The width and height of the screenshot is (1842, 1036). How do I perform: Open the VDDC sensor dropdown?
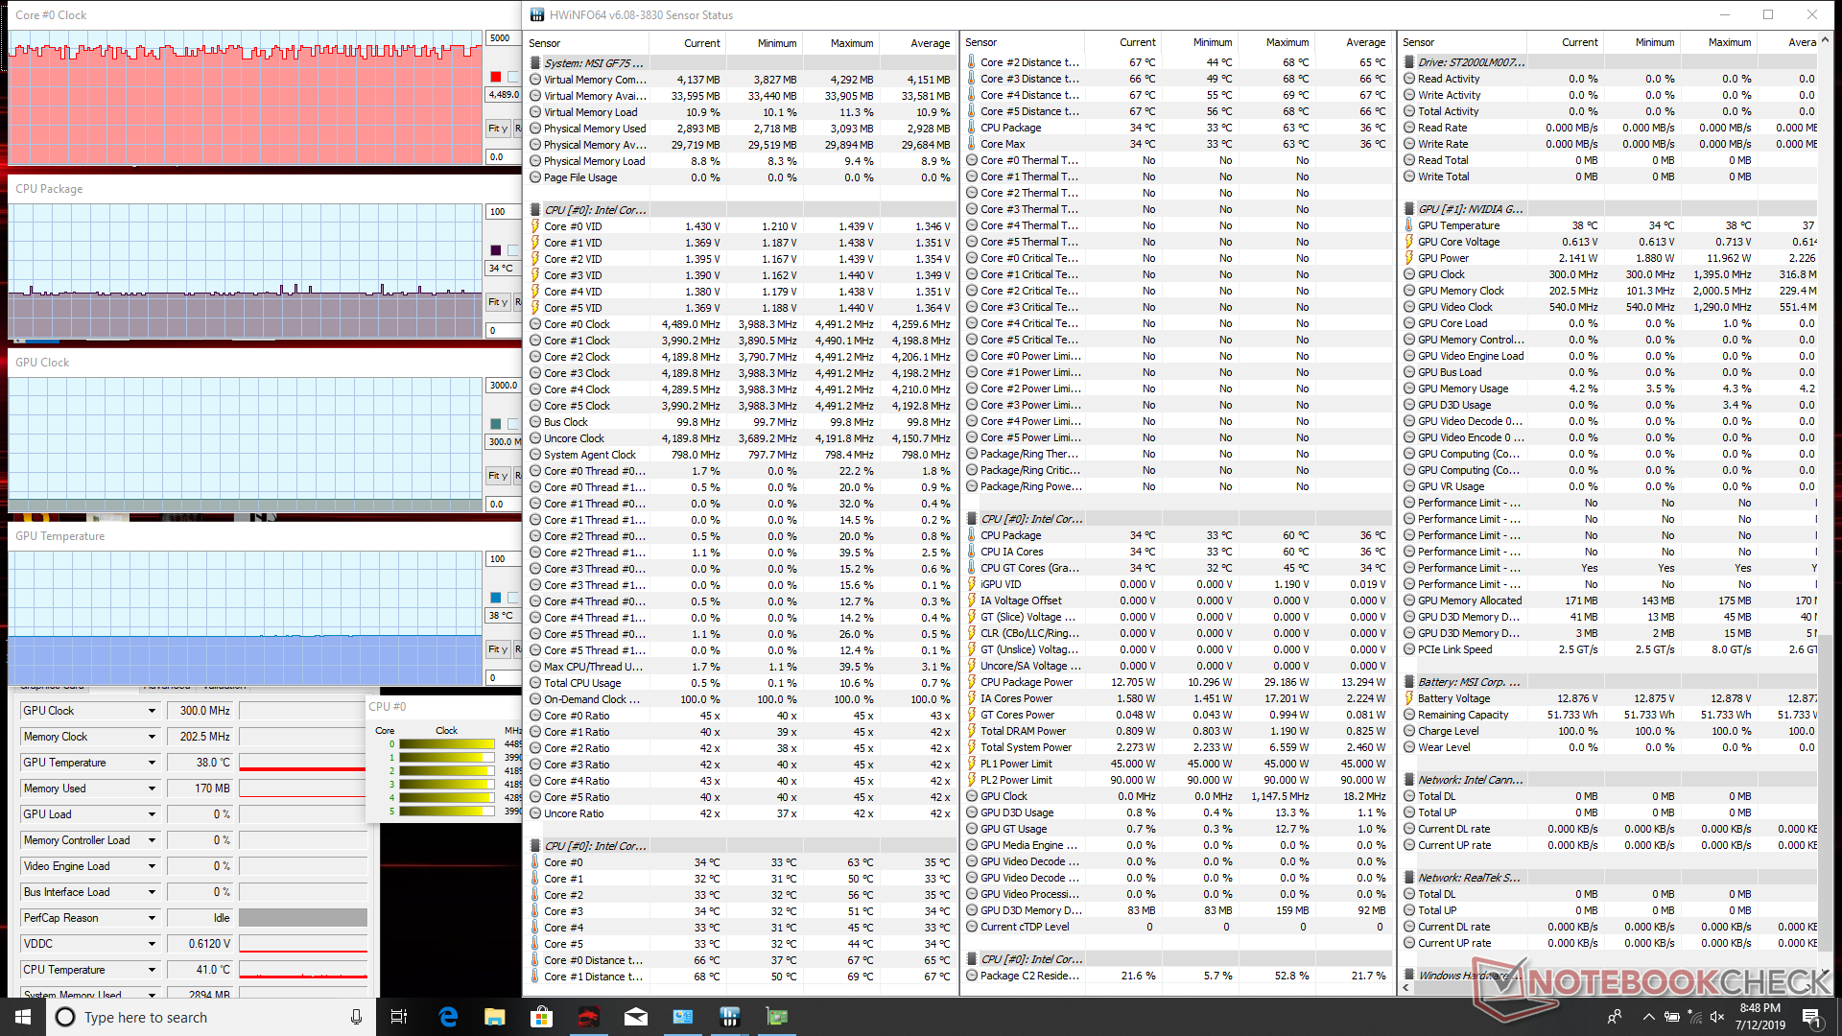click(152, 944)
